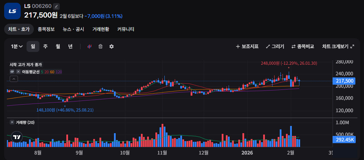Open the 1분 interval dropdown

17,46
